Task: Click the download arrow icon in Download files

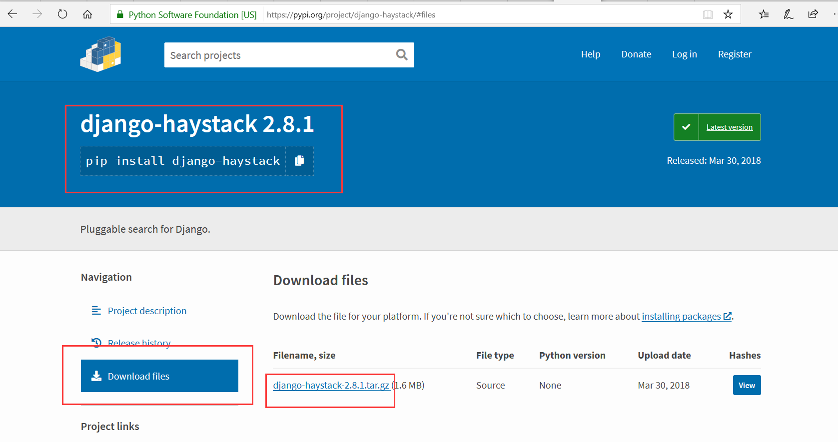Action: [x=96, y=376]
